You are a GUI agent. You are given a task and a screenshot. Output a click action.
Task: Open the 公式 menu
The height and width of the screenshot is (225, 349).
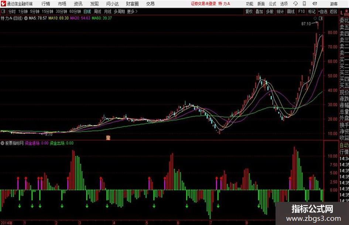pos(272,4)
